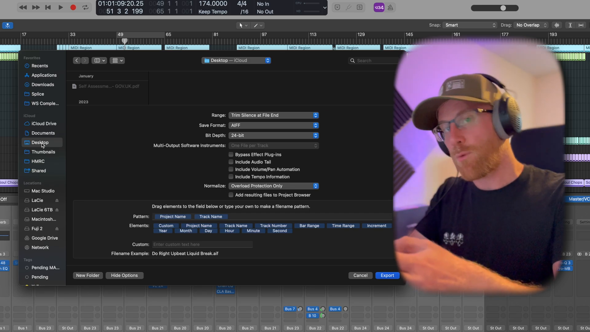Select Documents in the sidebar
Viewport: 590px width, 332px height.
[43, 133]
